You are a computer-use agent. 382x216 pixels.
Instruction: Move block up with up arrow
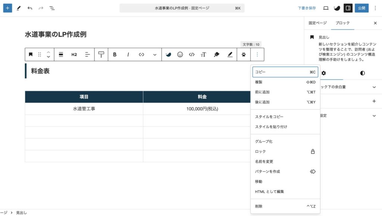pyautogui.click(x=48, y=52)
